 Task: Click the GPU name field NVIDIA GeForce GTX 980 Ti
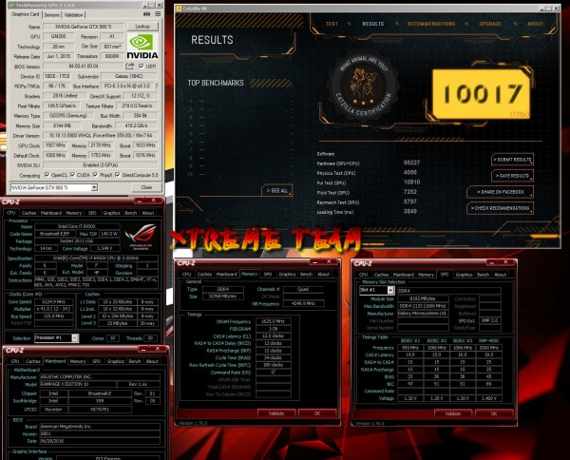pyautogui.click(x=84, y=27)
